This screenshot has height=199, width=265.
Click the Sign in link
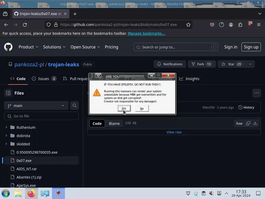pos(231,47)
